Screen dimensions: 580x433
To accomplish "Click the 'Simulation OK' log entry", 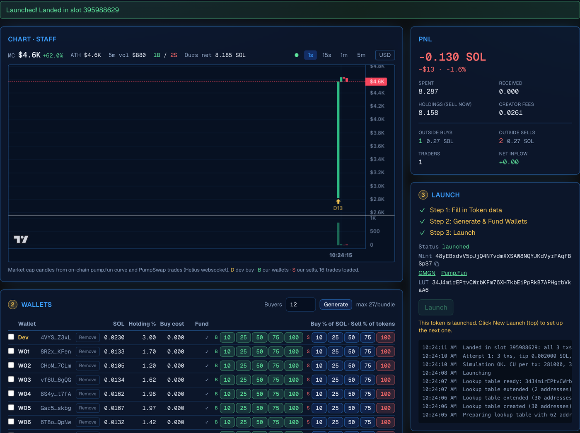I will click(497, 364).
